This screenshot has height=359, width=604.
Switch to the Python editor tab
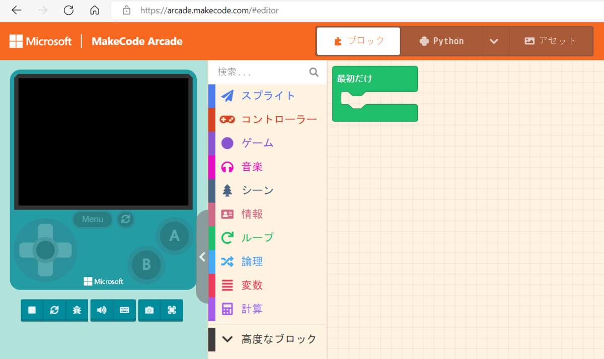(x=441, y=41)
